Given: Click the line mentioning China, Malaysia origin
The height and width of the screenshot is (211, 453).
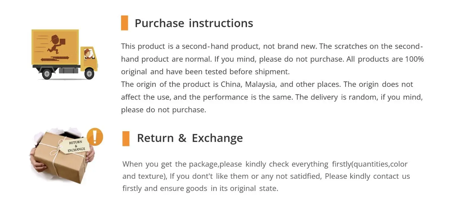Looking at the screenshot, I should [267, 84].
